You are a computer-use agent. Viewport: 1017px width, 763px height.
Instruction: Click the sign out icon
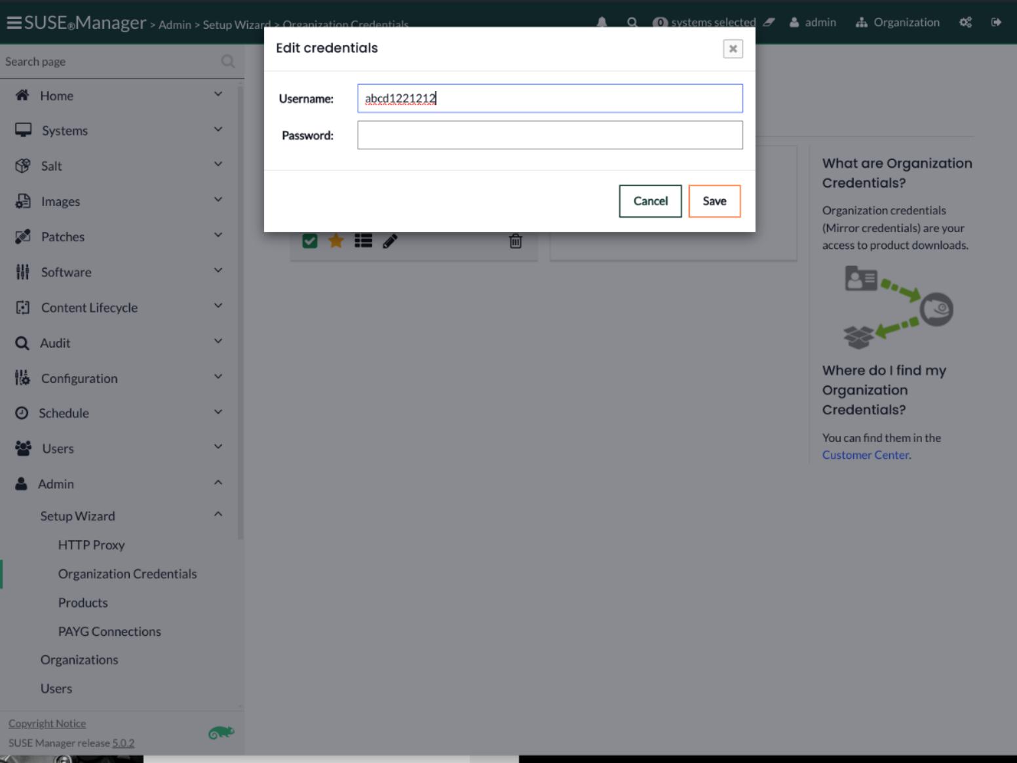click(x=996, y=22)
